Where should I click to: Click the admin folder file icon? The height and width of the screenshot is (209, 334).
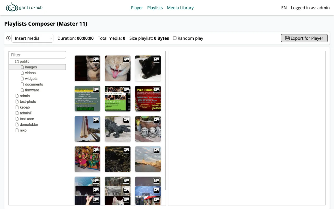[x=17, y=96]
